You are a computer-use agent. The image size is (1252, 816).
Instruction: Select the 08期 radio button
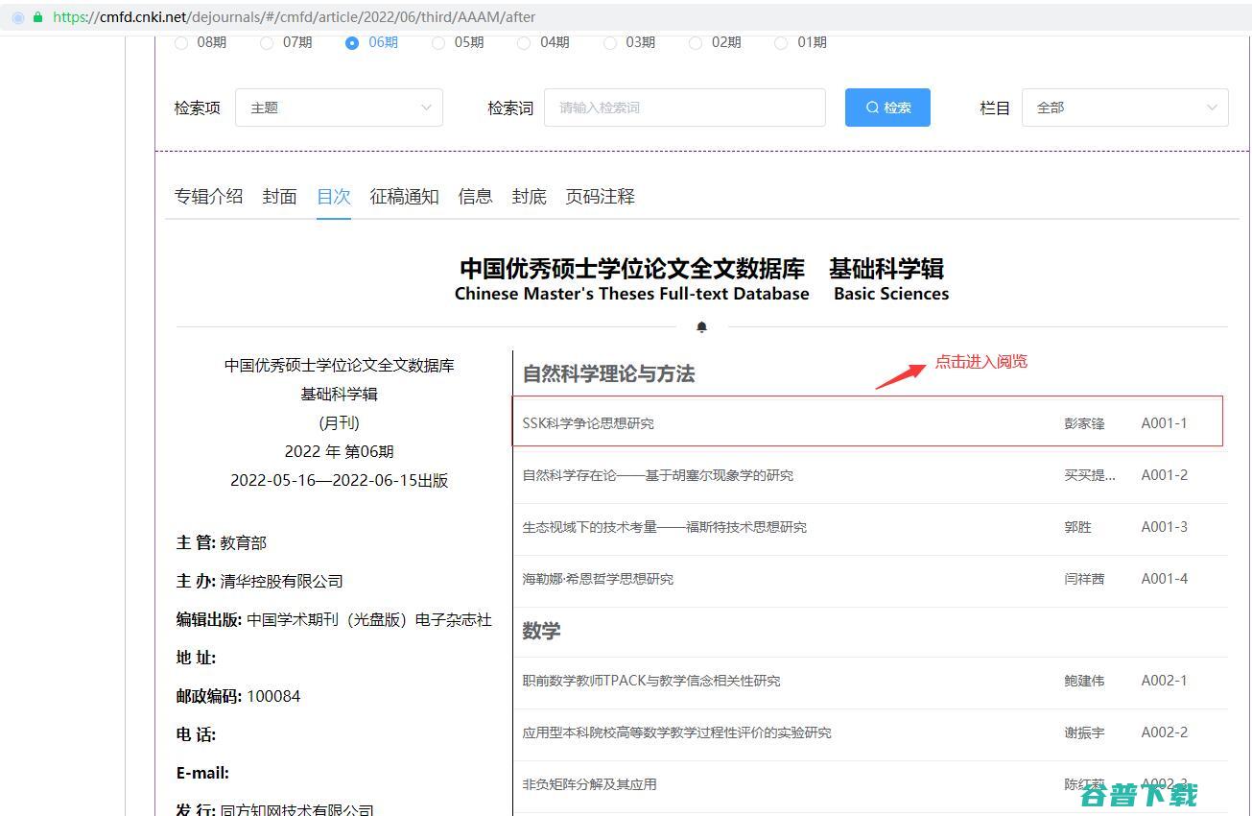tap(181, 42)
